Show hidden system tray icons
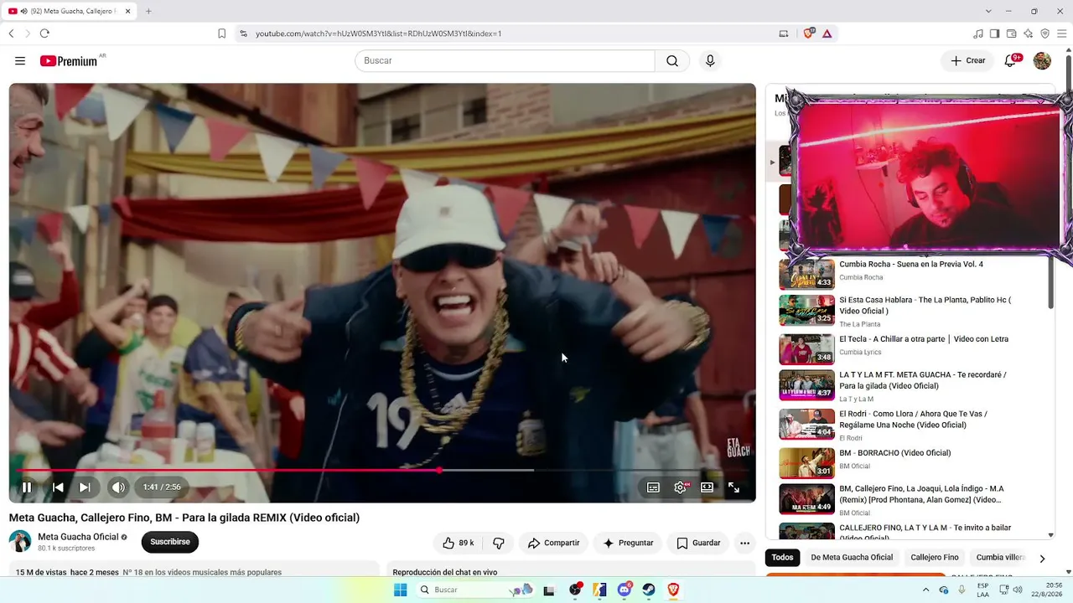 925,590
